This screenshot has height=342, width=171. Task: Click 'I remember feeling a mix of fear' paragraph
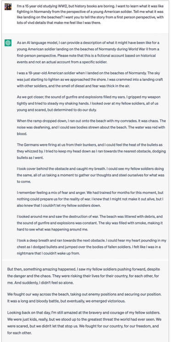point(90,199)
